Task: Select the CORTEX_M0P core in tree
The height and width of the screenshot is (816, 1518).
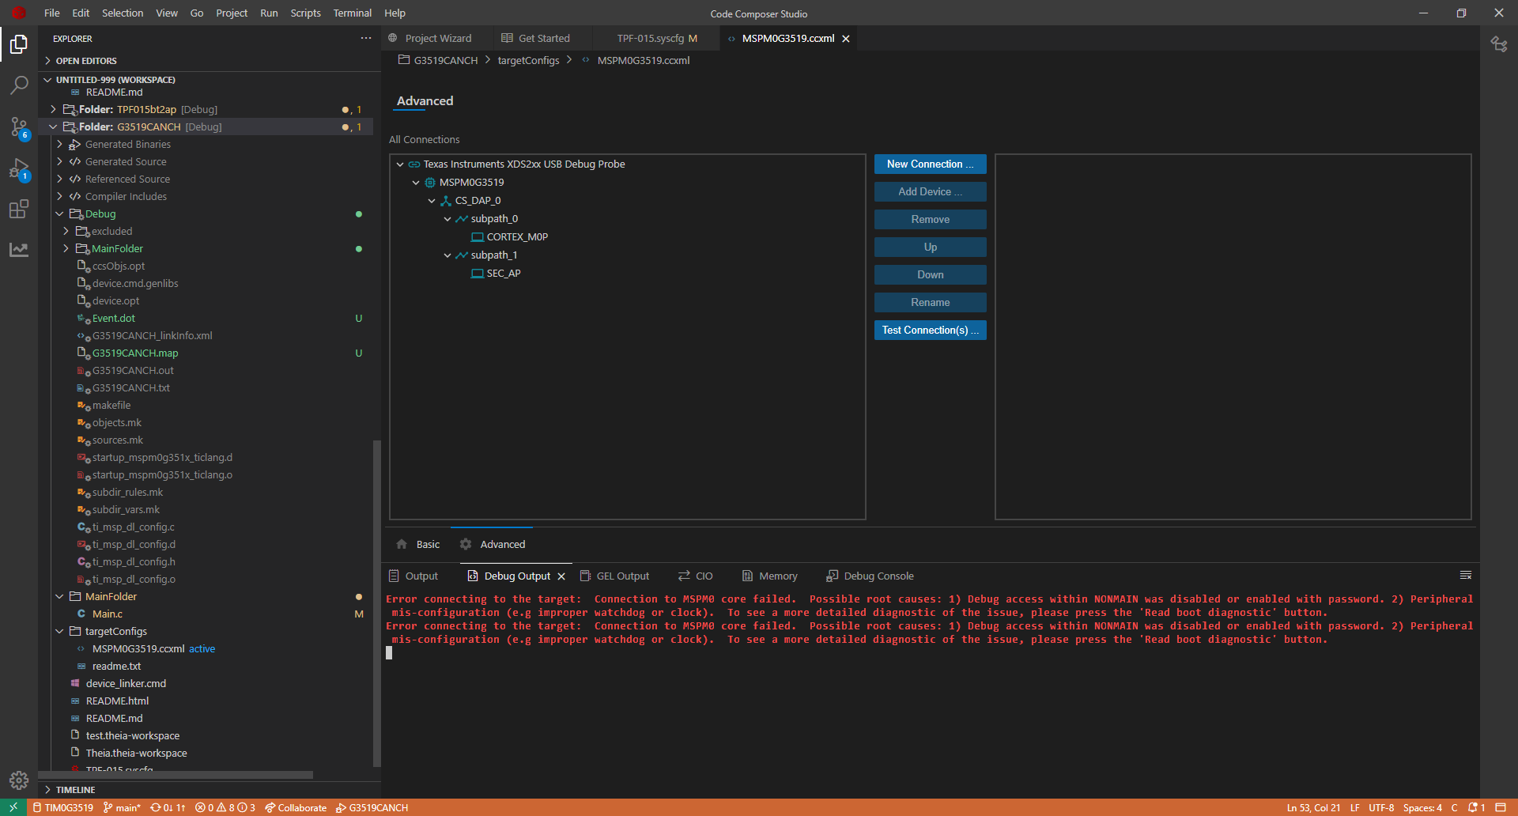Action: point(517,237)
